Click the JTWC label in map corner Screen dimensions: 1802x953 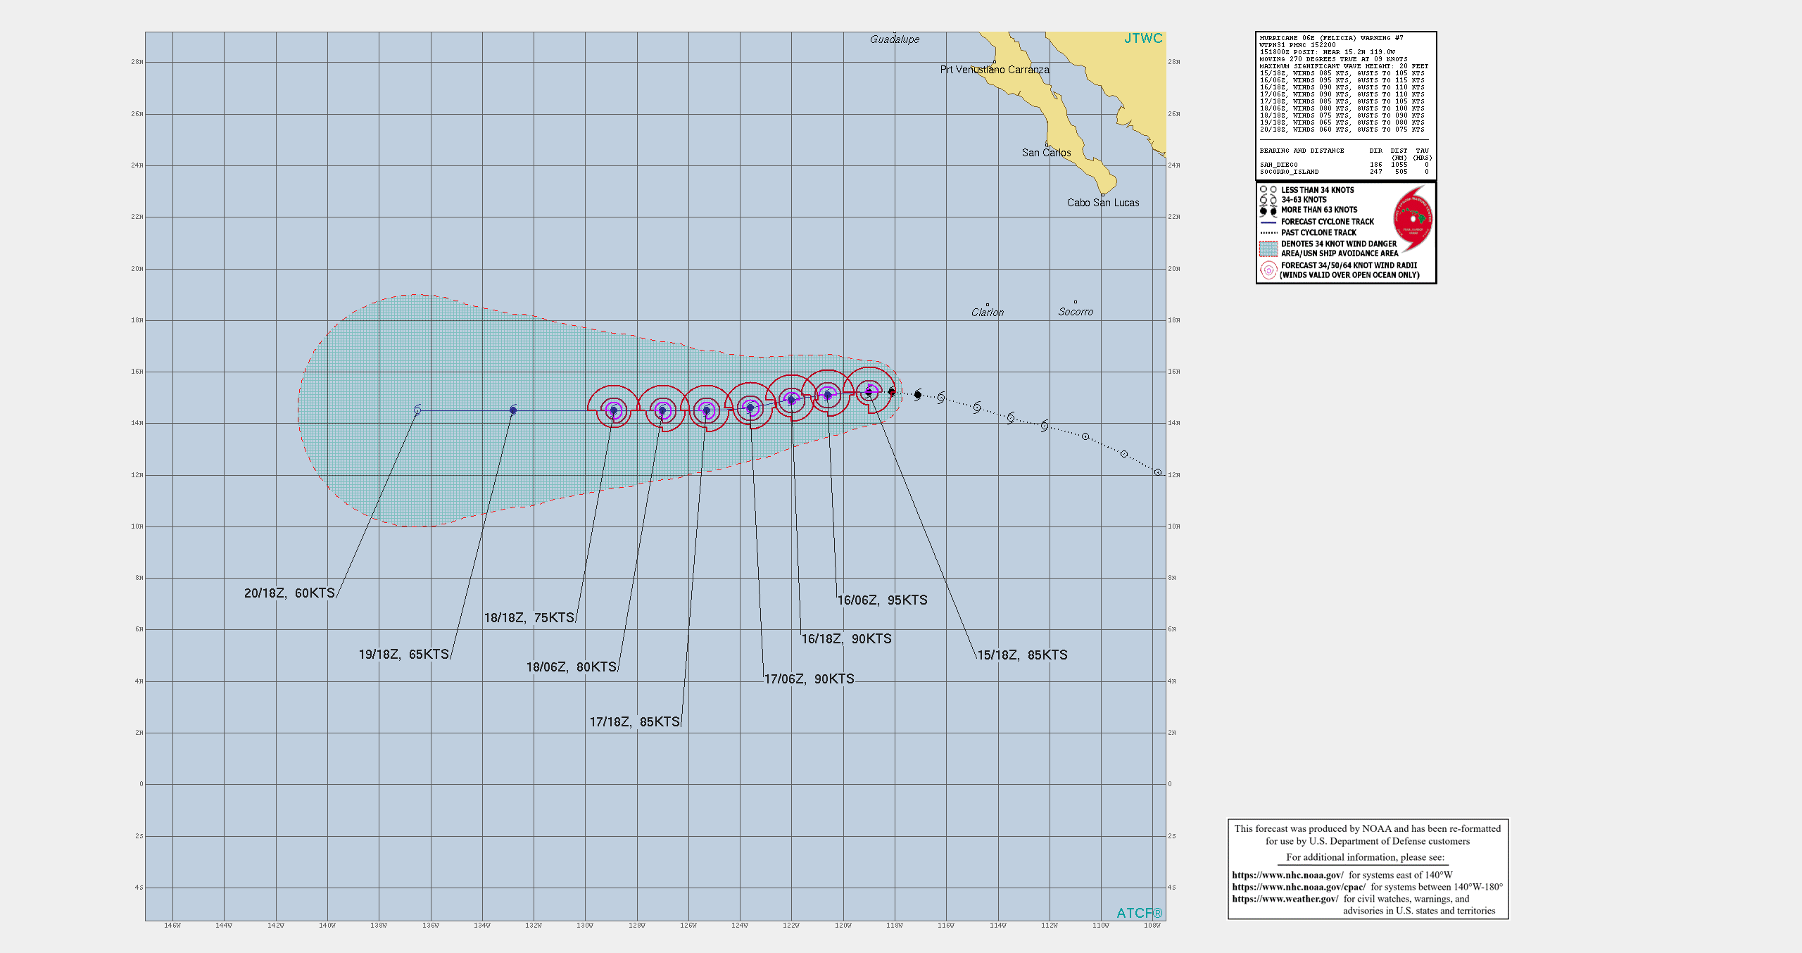pos(1143,39)
